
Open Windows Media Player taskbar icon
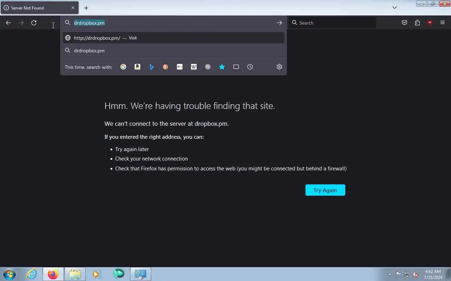tap(97, 274)
